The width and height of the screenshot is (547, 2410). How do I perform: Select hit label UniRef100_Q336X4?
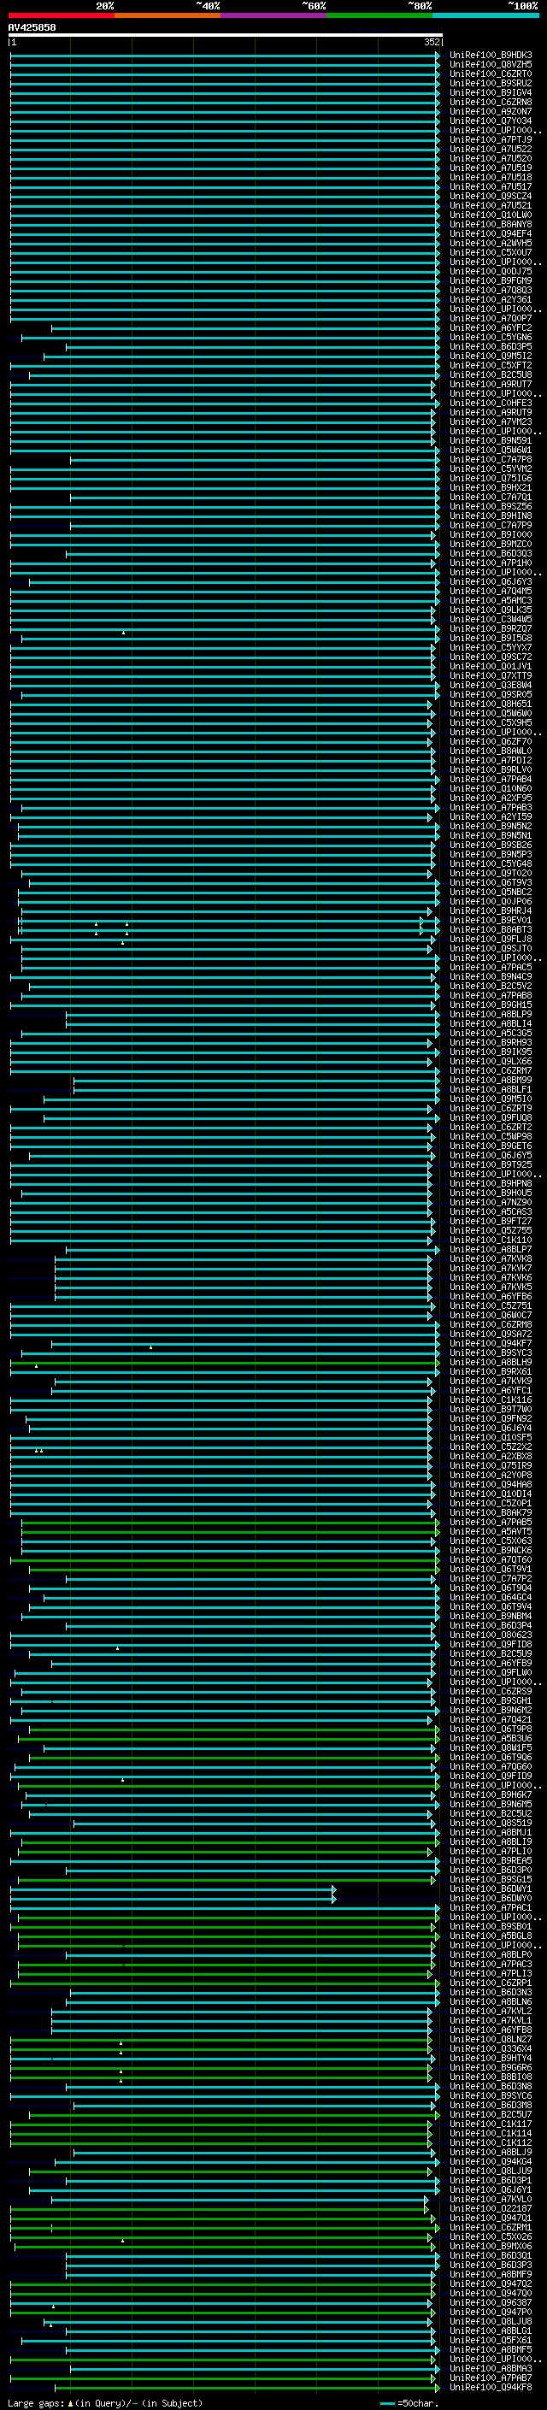490,2048
